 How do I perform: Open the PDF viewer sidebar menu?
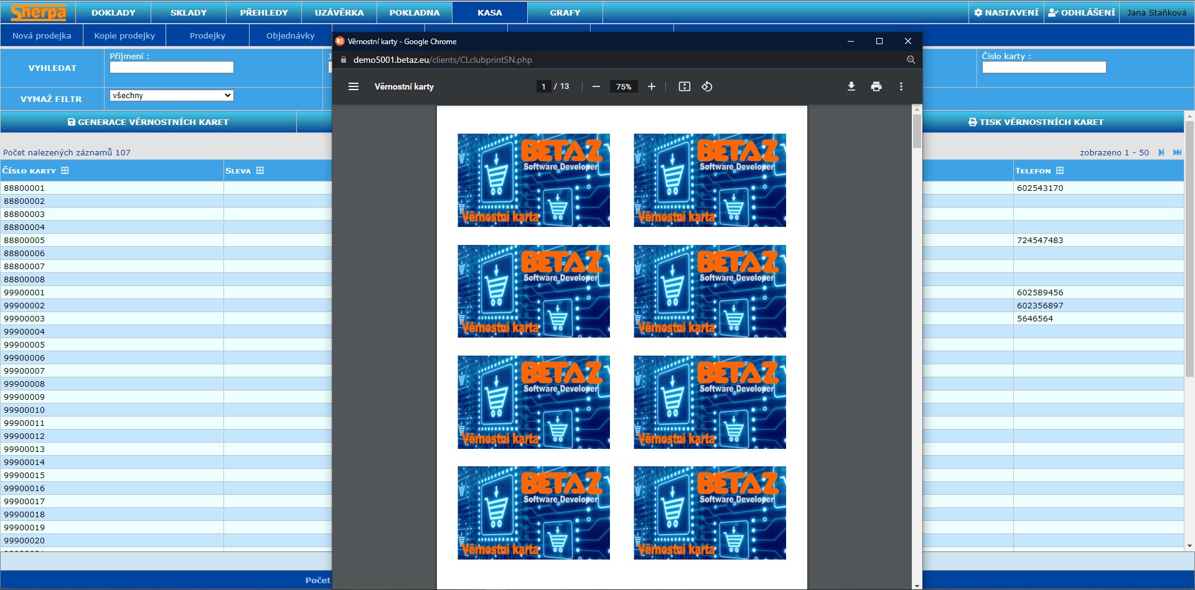coord(354,86)
